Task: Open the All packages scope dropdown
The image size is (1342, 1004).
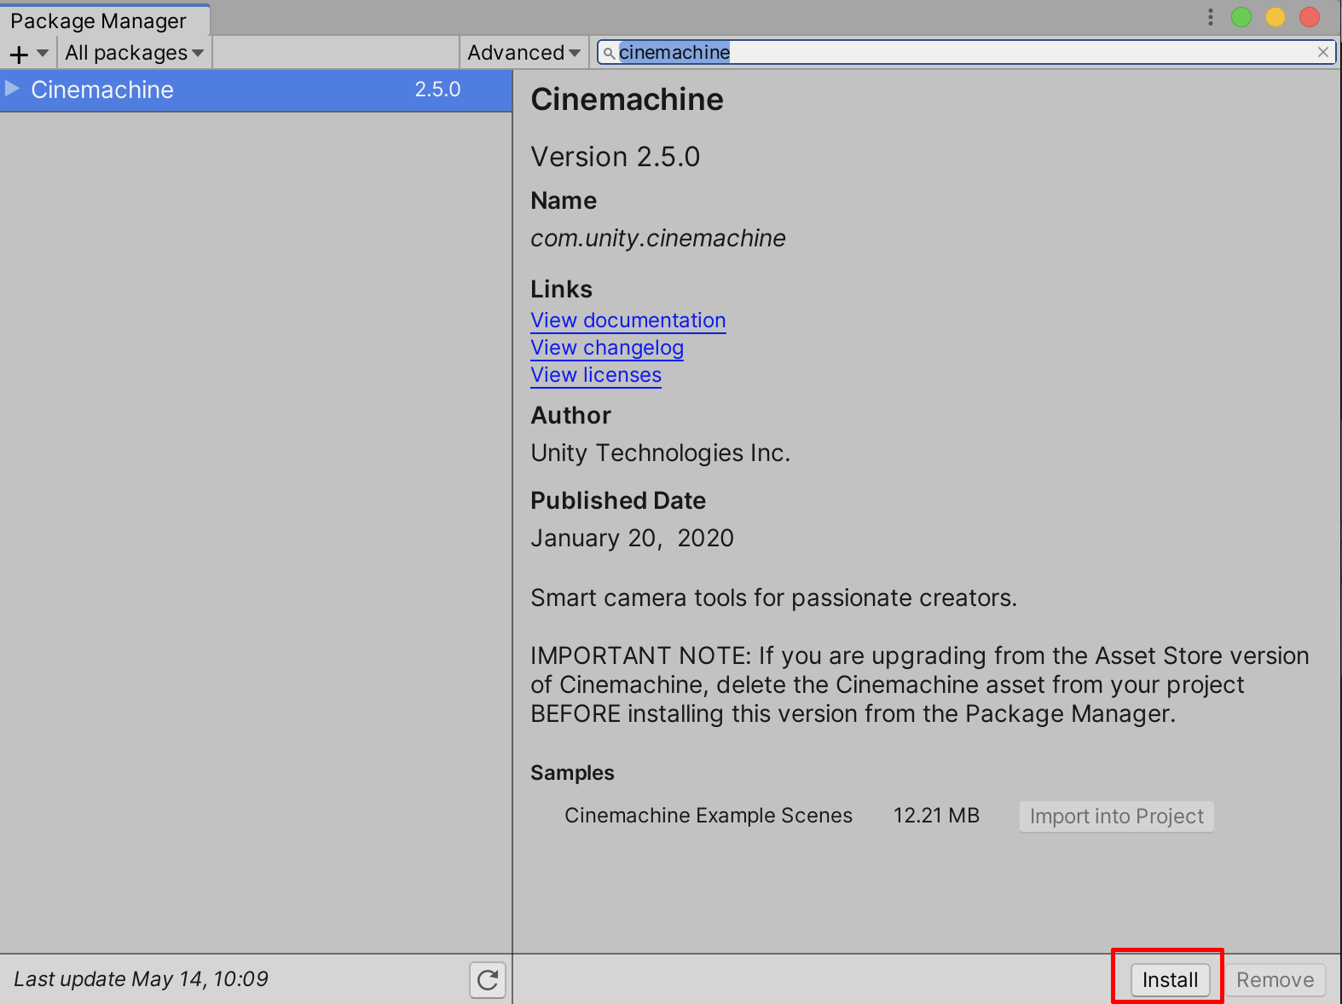Action: click(x=135, y=53)
